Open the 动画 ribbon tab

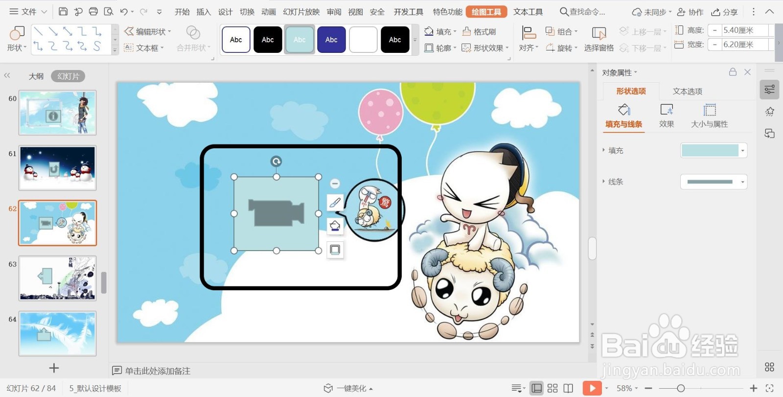(x=269, y=12)
